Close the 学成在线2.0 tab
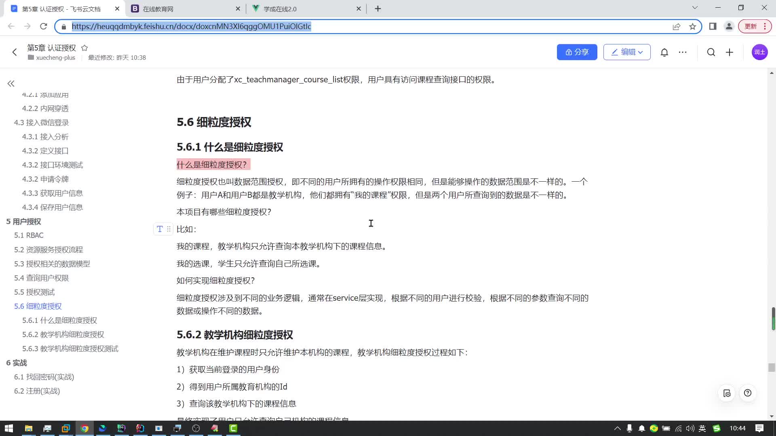Screen dimensions: 776x436 (358, 8)
